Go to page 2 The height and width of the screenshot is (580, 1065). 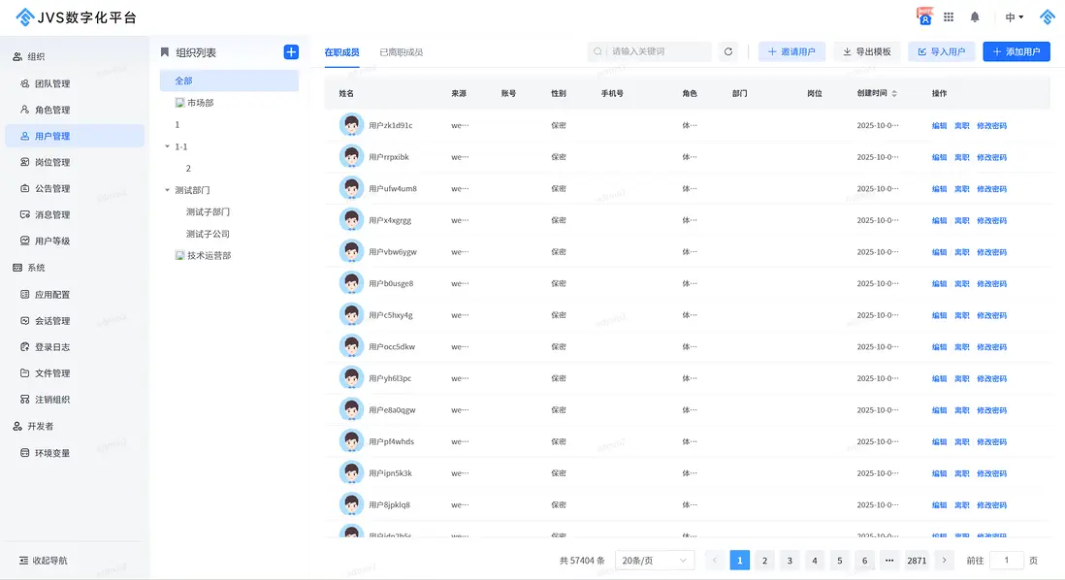[x=764, y=561]
